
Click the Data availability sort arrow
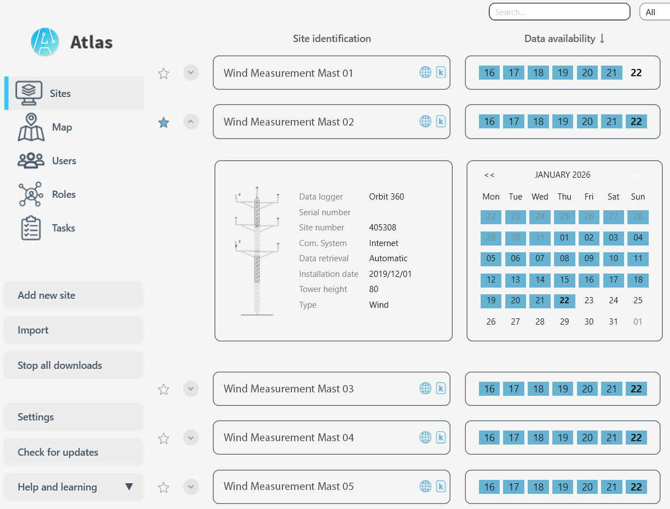[x=602, y=39]
